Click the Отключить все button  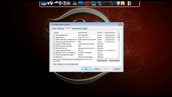114,60
